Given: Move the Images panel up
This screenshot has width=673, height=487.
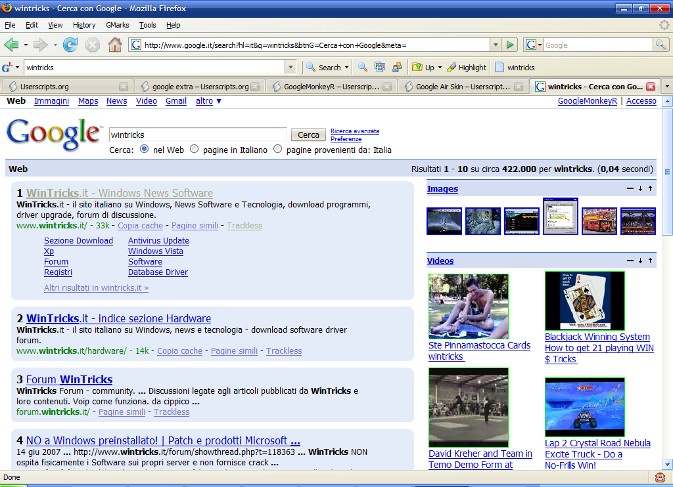Looking at the screenshot, I should 650,188.
